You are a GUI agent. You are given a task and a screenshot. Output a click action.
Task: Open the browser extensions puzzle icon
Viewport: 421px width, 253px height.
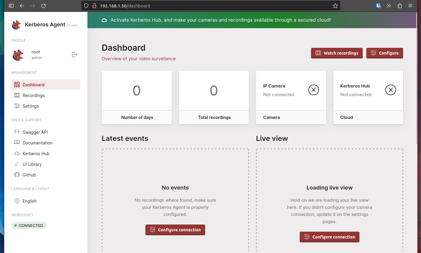400,6
